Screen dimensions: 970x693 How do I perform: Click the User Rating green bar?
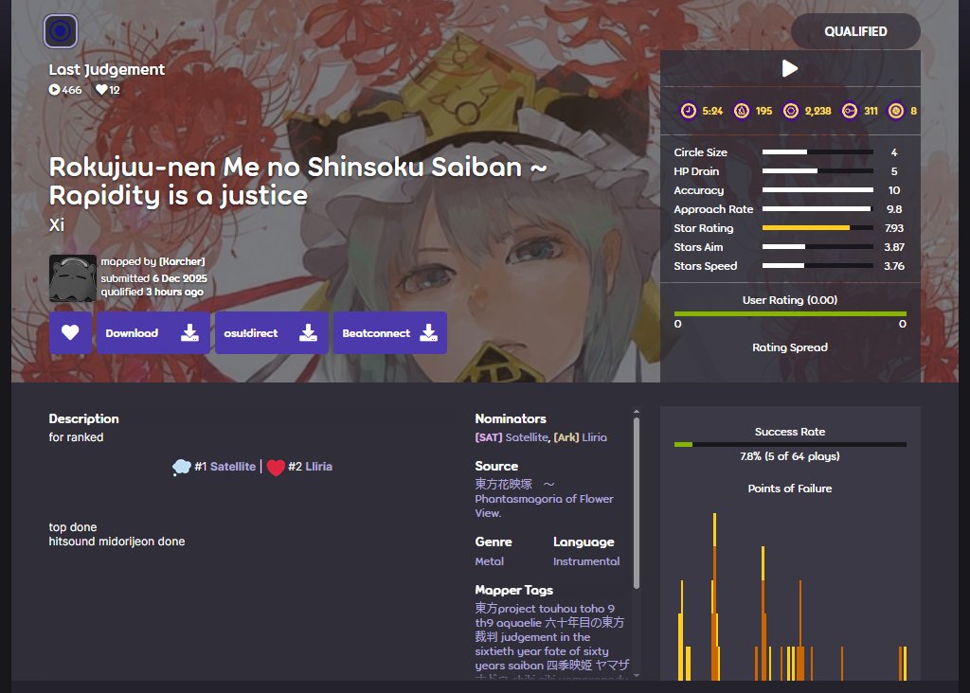(790, 314)
